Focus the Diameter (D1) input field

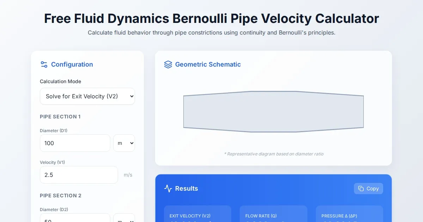tap(75, 143)
